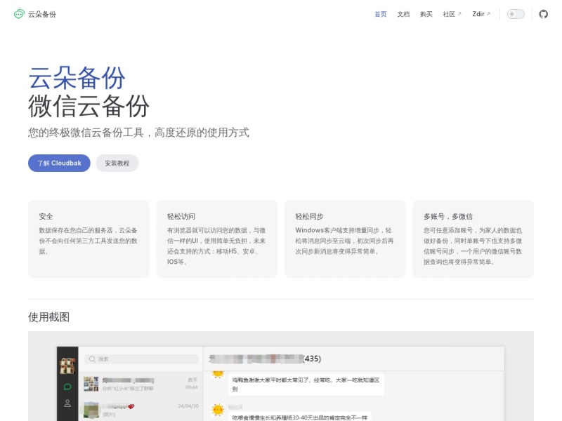
Task: Open the 文档 nav item
Action: coord(403,14)
